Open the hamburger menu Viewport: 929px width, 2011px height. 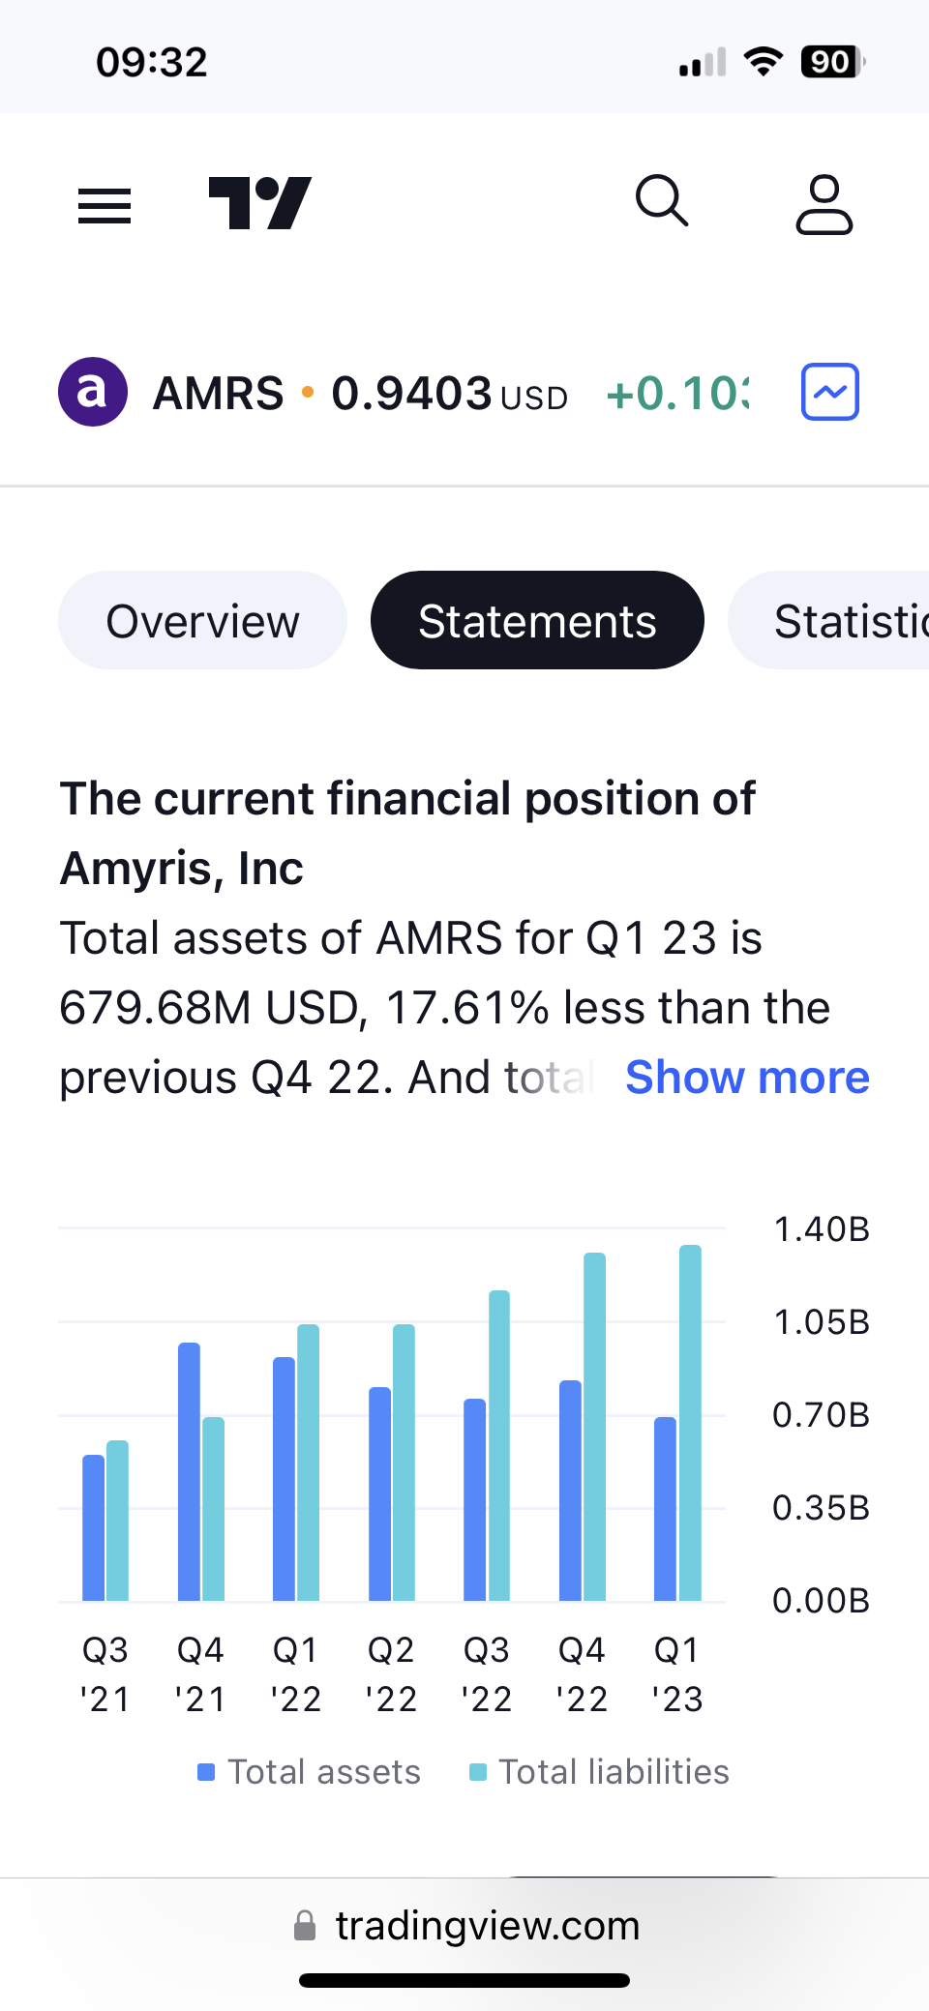[105, 205]
